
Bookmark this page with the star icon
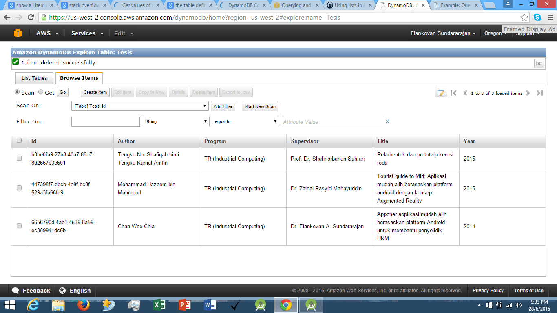tap(524, 17)
